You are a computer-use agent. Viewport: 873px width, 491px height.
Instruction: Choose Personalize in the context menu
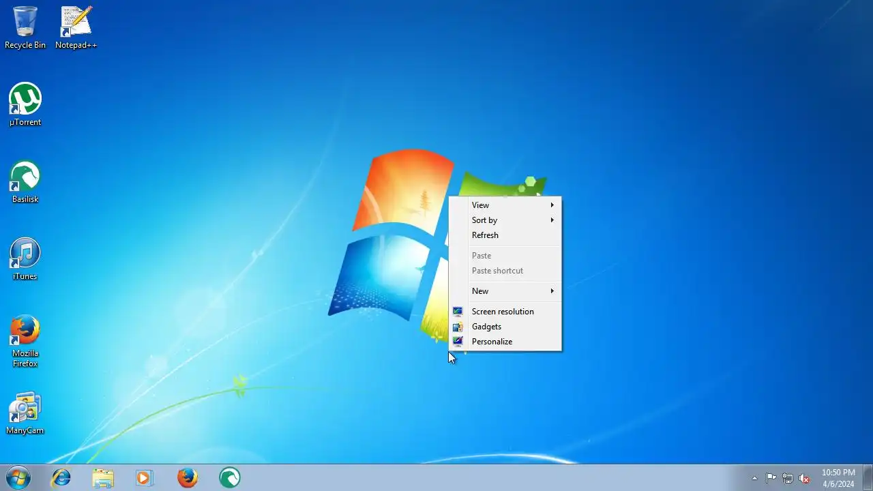click(x=505, y=342)
